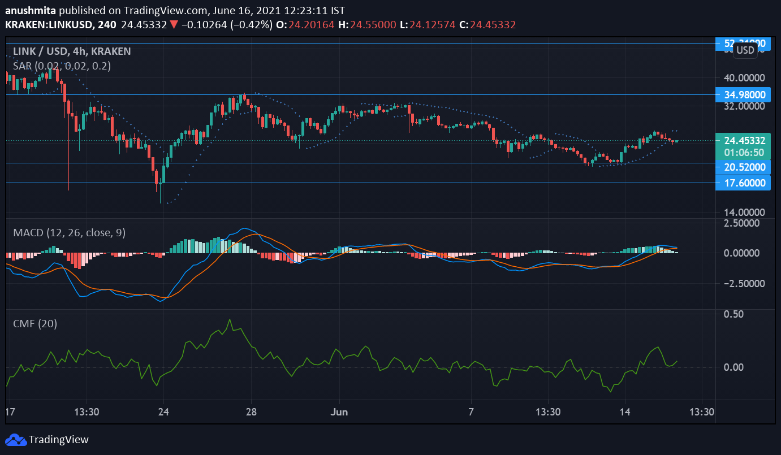Click the time axis label '14'
The width and height of the screenshot is (781, 455).
point(625,411)
